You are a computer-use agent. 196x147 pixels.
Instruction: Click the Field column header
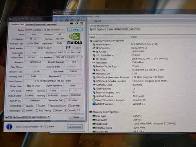(92, 37)
